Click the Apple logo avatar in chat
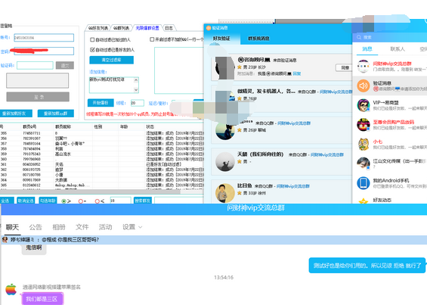427x305 pixels. click(x=11, y=289)
